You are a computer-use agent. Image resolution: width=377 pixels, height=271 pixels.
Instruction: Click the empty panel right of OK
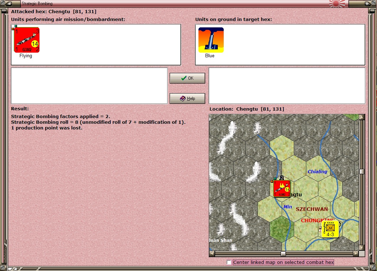pyautogui.click(x=287, y=86)
